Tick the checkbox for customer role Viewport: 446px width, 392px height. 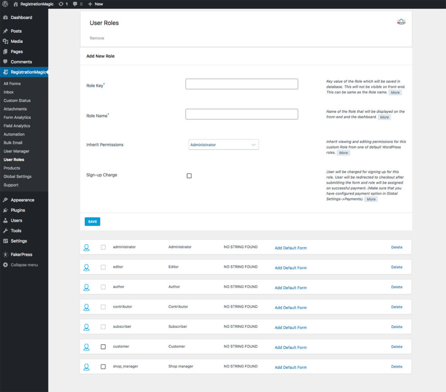tap(103, 347)
